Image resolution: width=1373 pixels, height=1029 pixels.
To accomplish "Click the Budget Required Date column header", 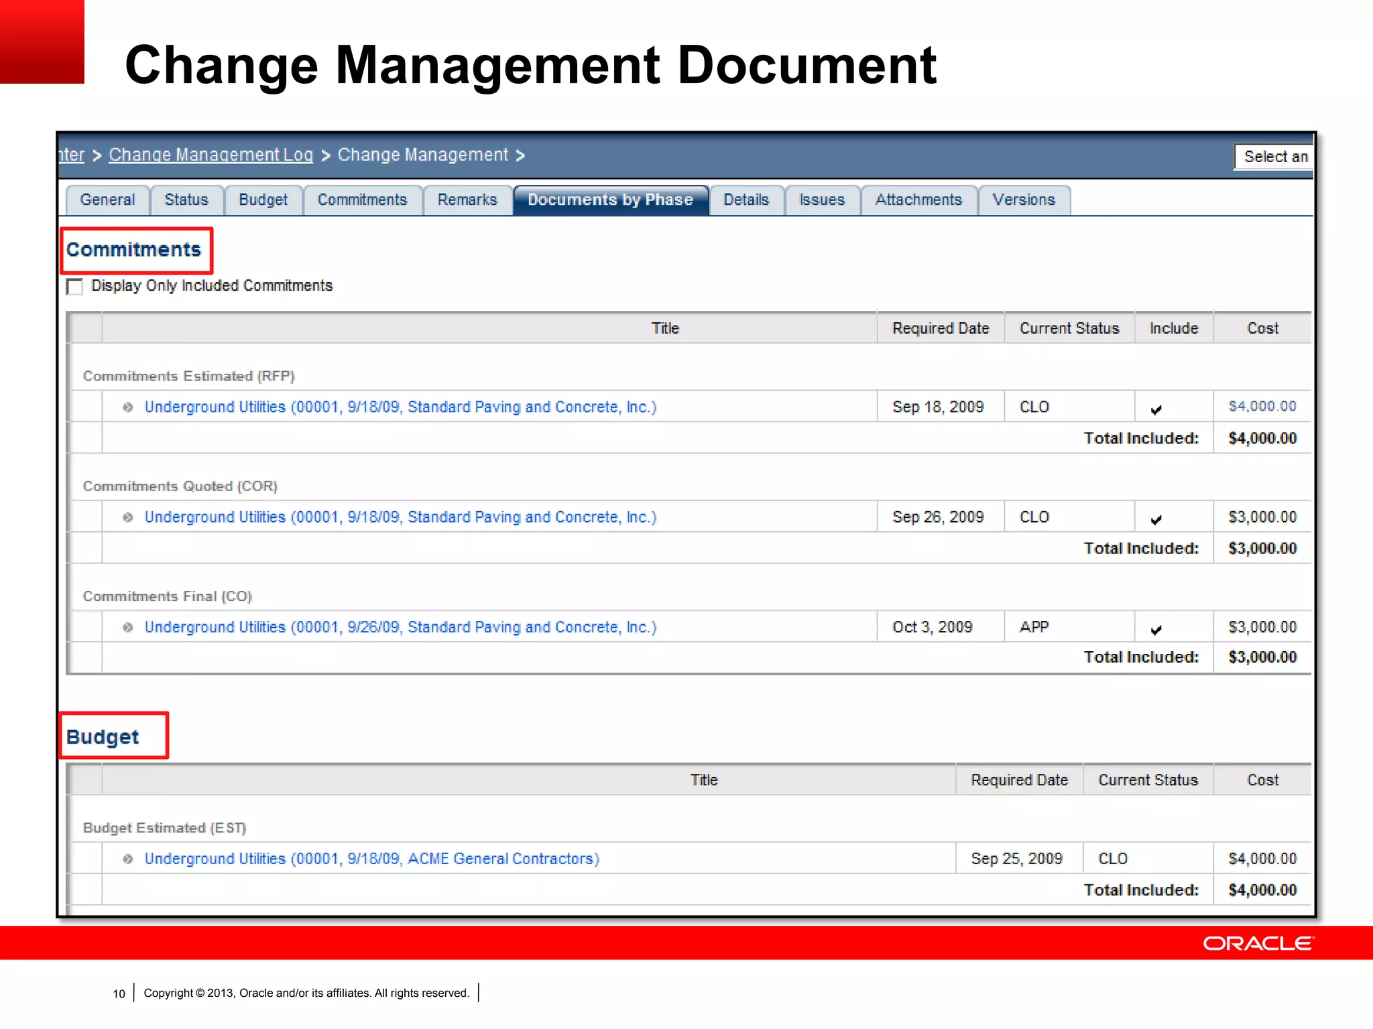I will pos(1019,780).
